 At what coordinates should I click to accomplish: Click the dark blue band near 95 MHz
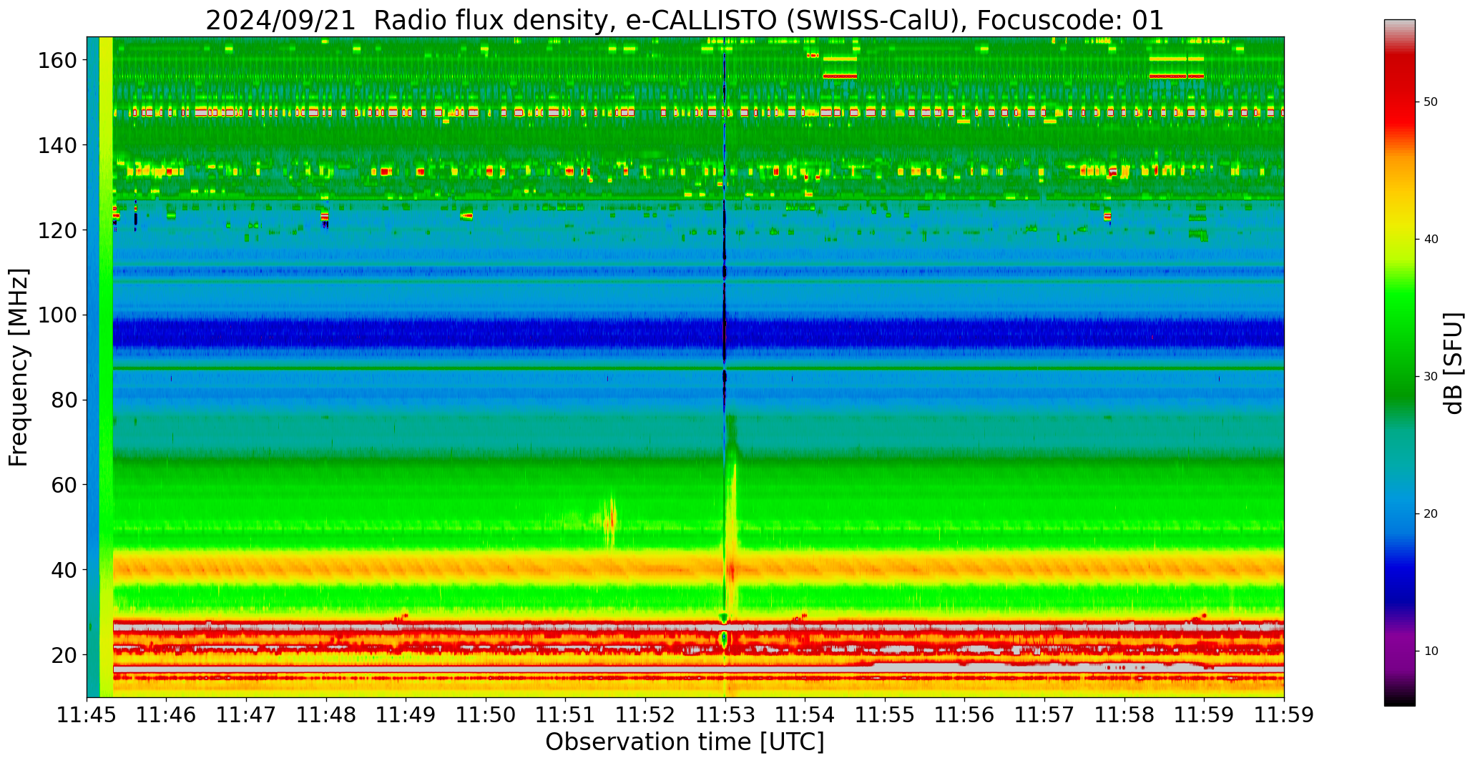click(x=698, y=333)
